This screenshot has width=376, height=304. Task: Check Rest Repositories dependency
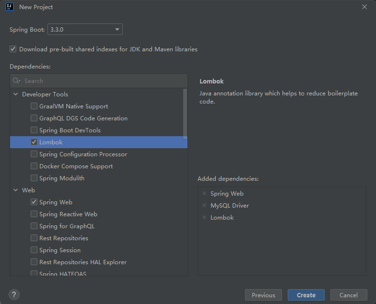click(34, 238)
